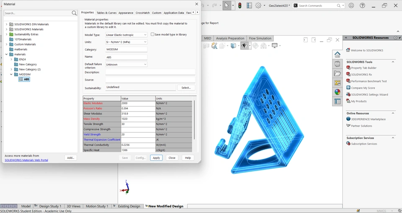Open the Model Type dropdown
The height and width of the screenshot is (213, 402).
(x=126, y=35)
